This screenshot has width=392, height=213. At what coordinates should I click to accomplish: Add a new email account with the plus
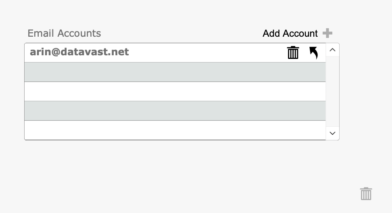point(327,33)
